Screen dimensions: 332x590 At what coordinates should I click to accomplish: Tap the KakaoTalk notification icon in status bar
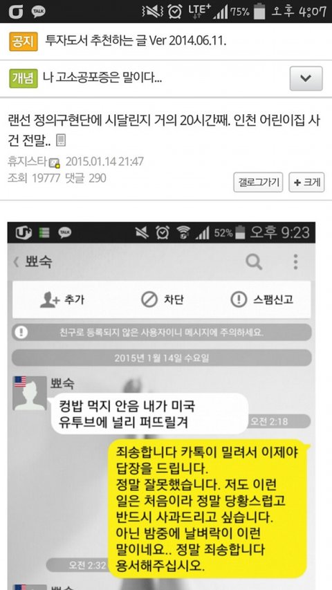click(38, 11)
